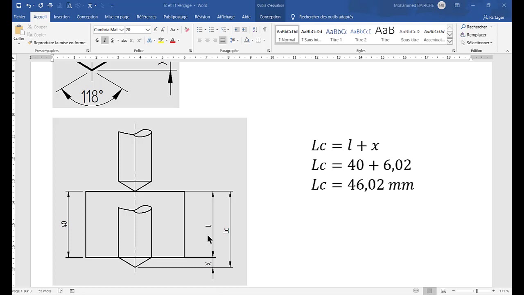Image resolution: width=524 pixels, height=295 pixels.
Task: Apply red font color
Action: [173, 40]
